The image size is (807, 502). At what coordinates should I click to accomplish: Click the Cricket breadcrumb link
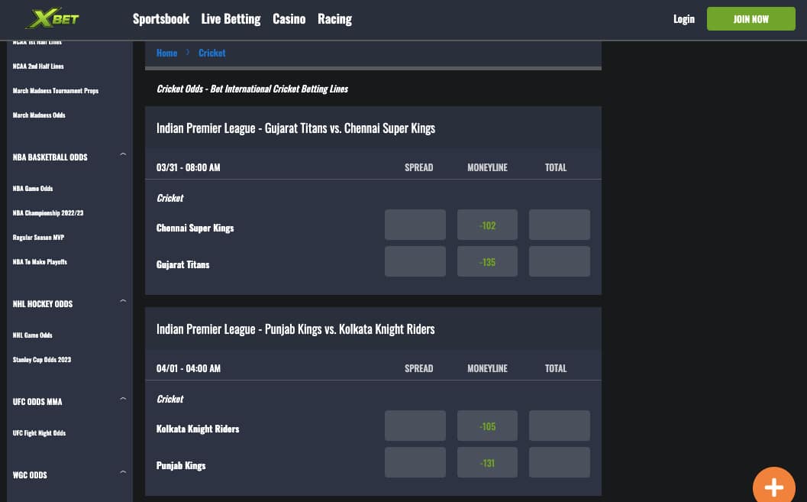pyautogui.click(x=212, y=53)
